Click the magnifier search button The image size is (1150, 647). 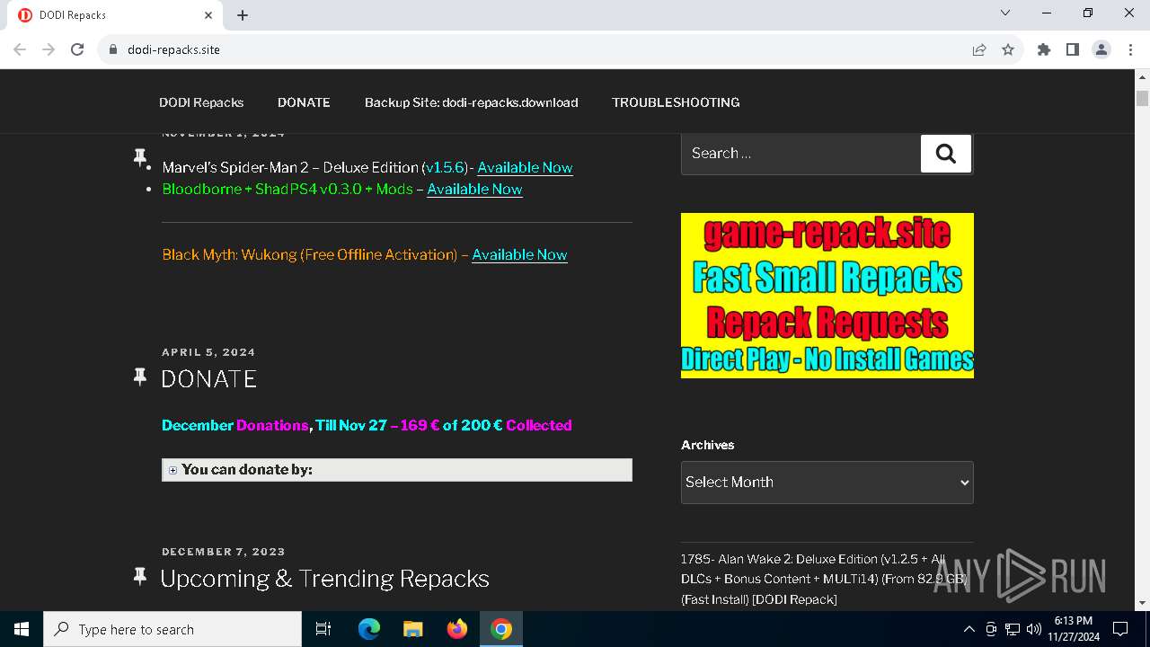coord(946,154)
